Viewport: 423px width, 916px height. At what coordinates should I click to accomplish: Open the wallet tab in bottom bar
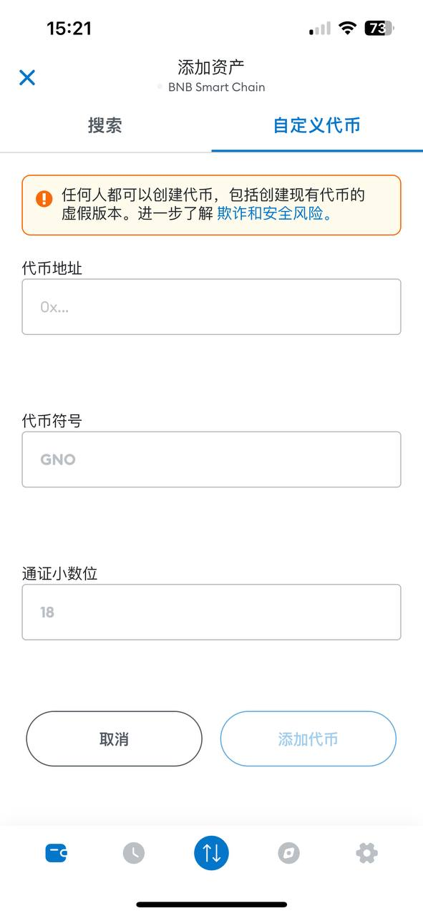(56, 852)
